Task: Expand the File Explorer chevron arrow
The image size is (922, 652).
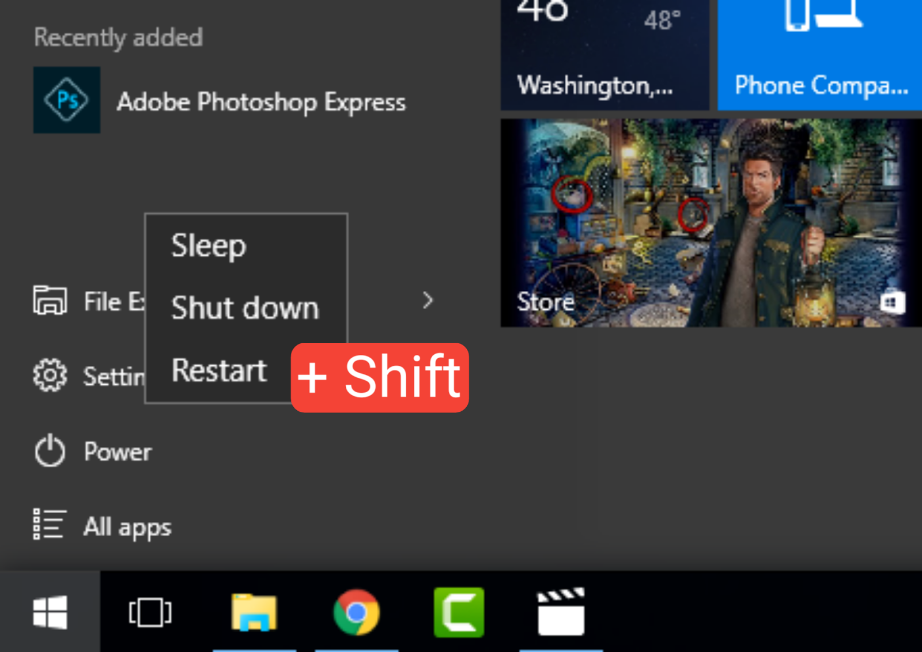Action: tap(428, 300)
